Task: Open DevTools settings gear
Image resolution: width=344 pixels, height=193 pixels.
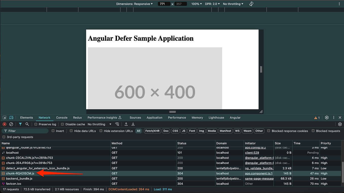Action: [x=327, y=117]
